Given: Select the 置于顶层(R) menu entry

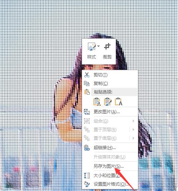Looking at the screenshot, I should tap(105, 130).
